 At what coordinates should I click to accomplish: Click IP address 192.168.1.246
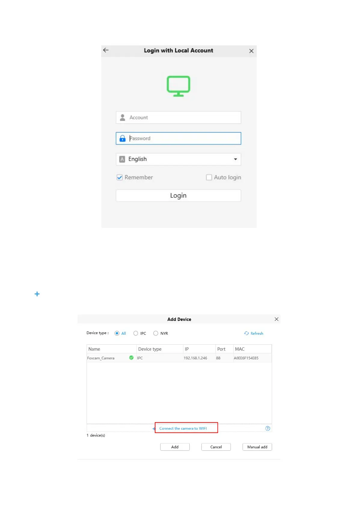click(x=195, y=358)
